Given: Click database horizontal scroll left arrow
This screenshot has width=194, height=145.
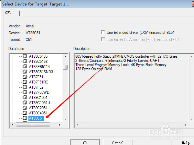Looking at the screenshot, I should (x=13, y=125).
